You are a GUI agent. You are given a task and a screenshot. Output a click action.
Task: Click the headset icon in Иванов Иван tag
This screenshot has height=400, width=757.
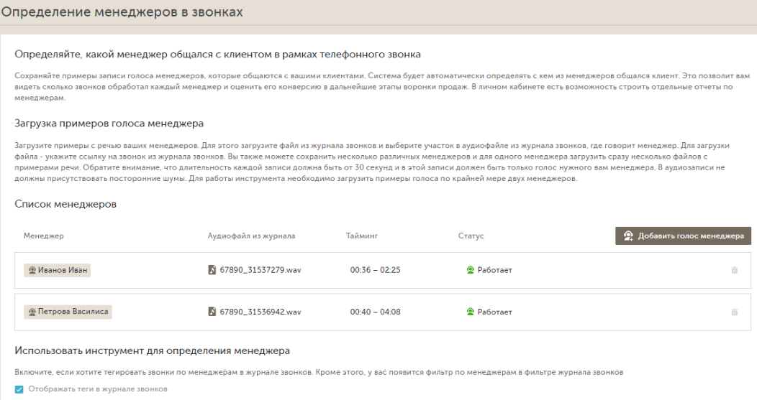coord(32,270)
